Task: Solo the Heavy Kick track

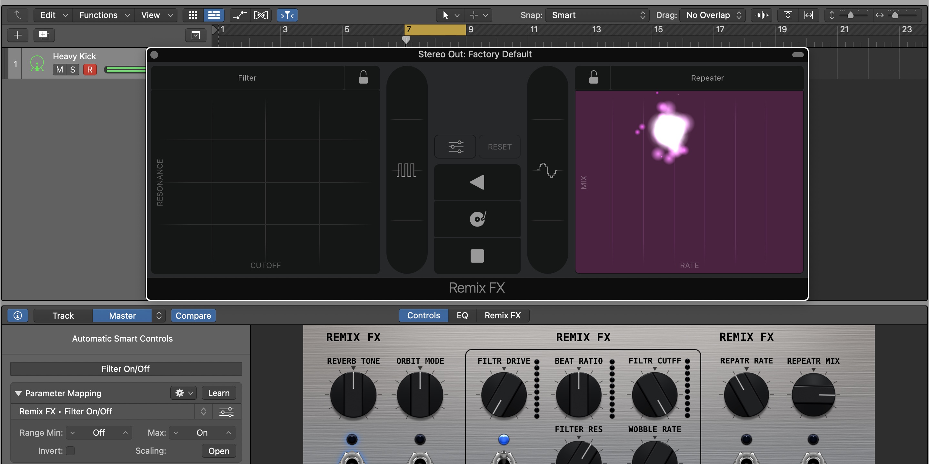Action: (x=73, y=70)
